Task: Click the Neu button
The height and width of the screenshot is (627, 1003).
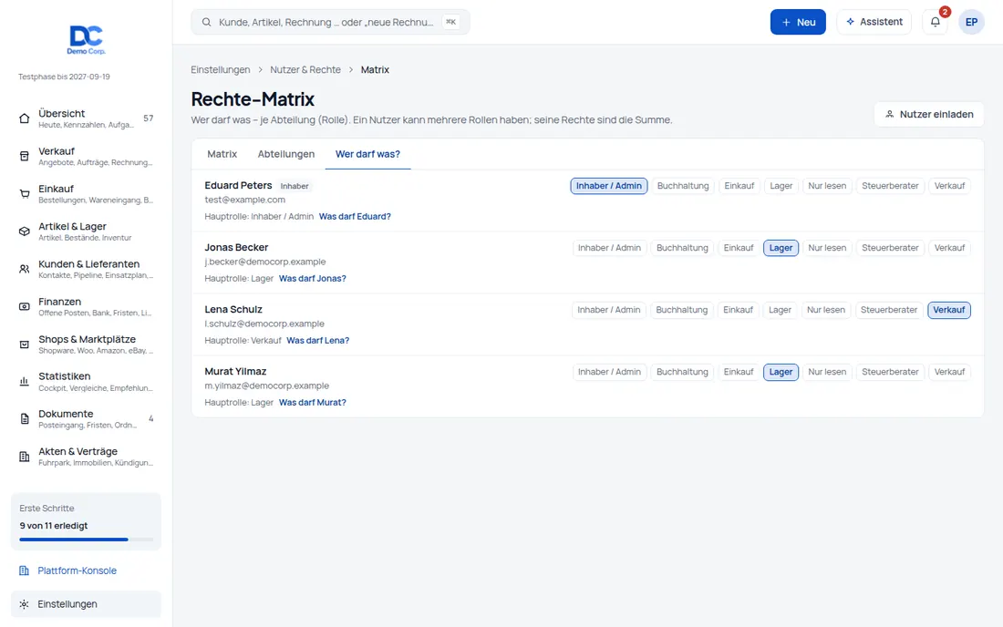Action: pos(798,22)
